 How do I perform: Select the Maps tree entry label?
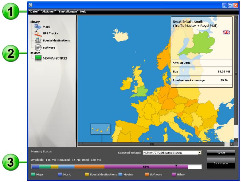coord(46,27)
